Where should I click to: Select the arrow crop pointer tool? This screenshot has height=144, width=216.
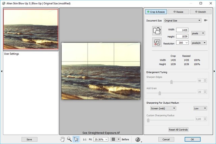[76, 139]
